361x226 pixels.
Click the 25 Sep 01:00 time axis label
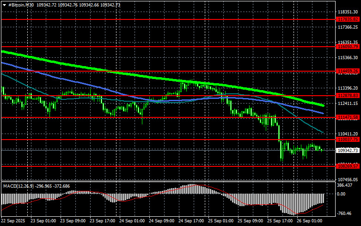(220, 221)
